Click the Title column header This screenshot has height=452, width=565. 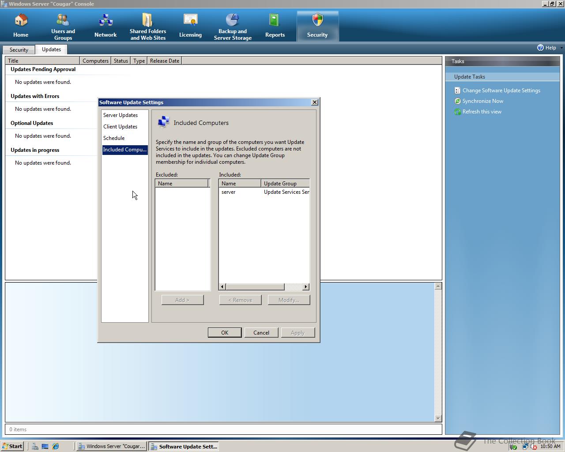coord(42,60)
